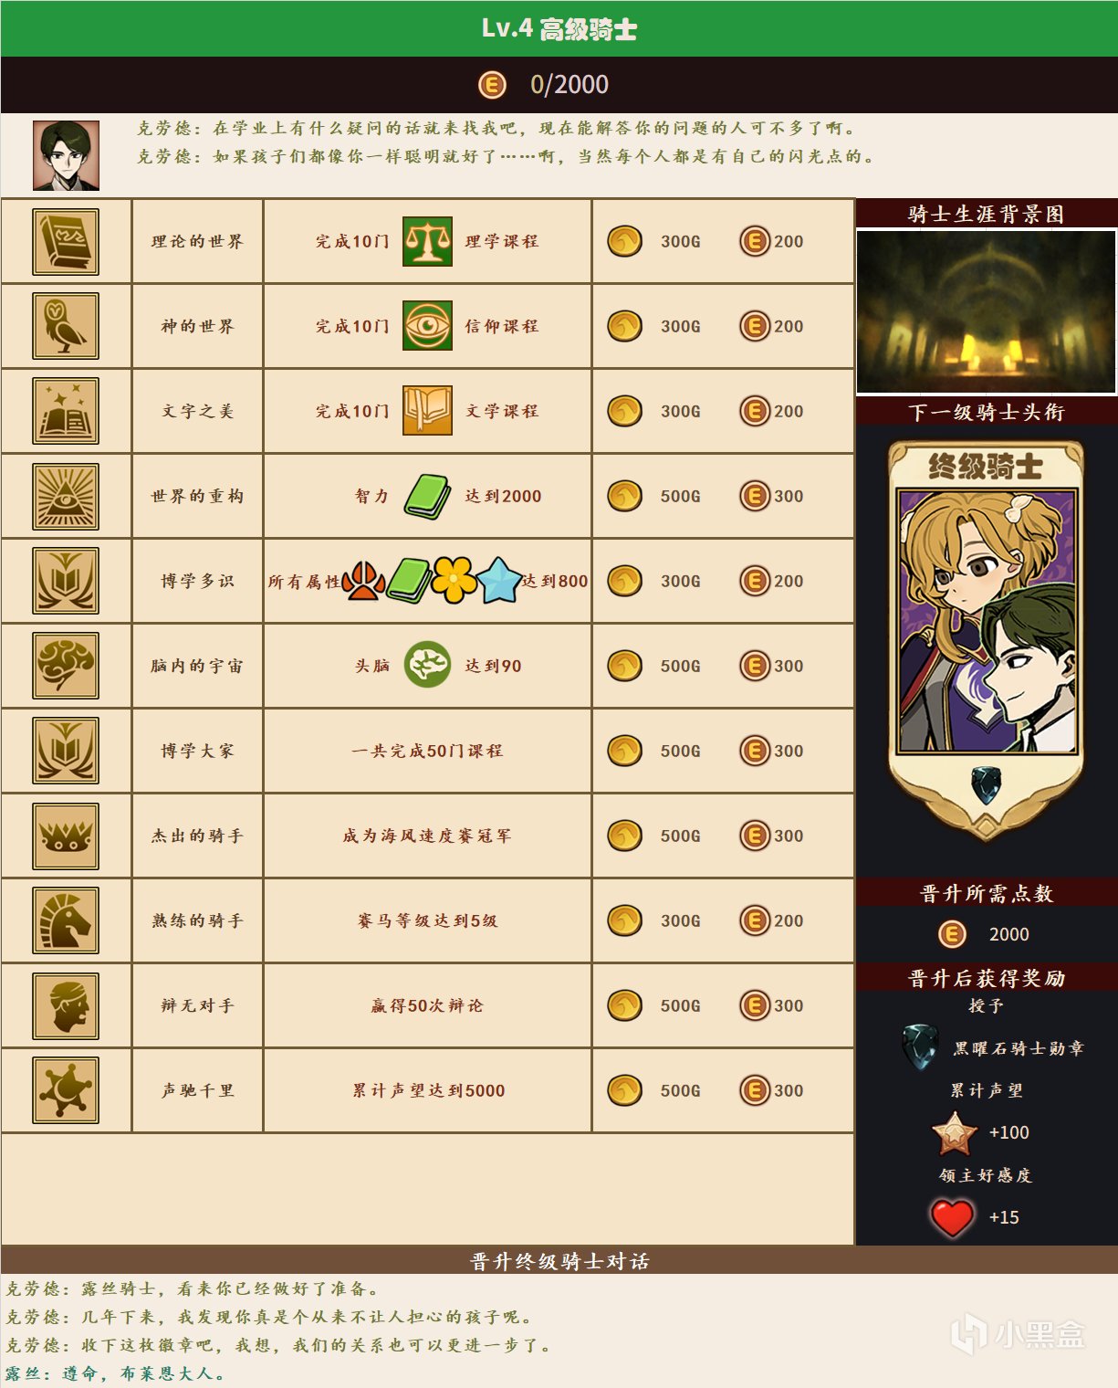The width and height of the screenshot is (1118, 1388).
Task: Click the green scales 理学课程 icon
Action: coord(427,242)
